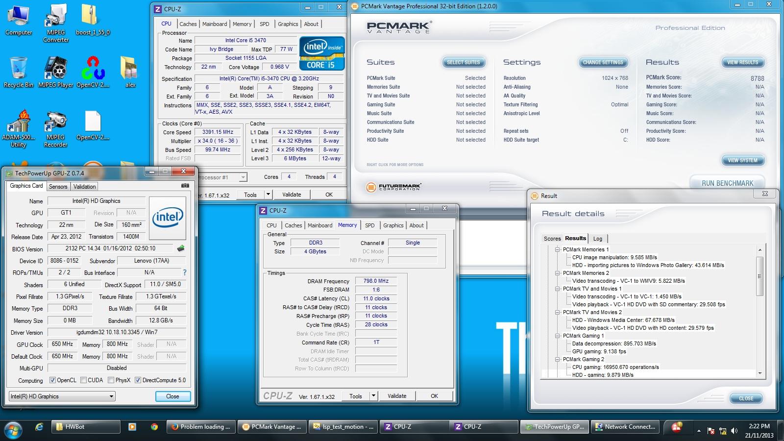
Task: Click the Intel Core i5 logo in CPU-Z
Action: click(322, 53)
